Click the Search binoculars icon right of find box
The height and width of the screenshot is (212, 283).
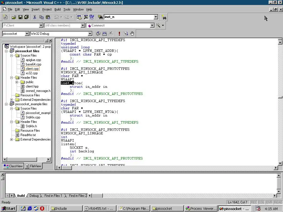pos(164,17)
